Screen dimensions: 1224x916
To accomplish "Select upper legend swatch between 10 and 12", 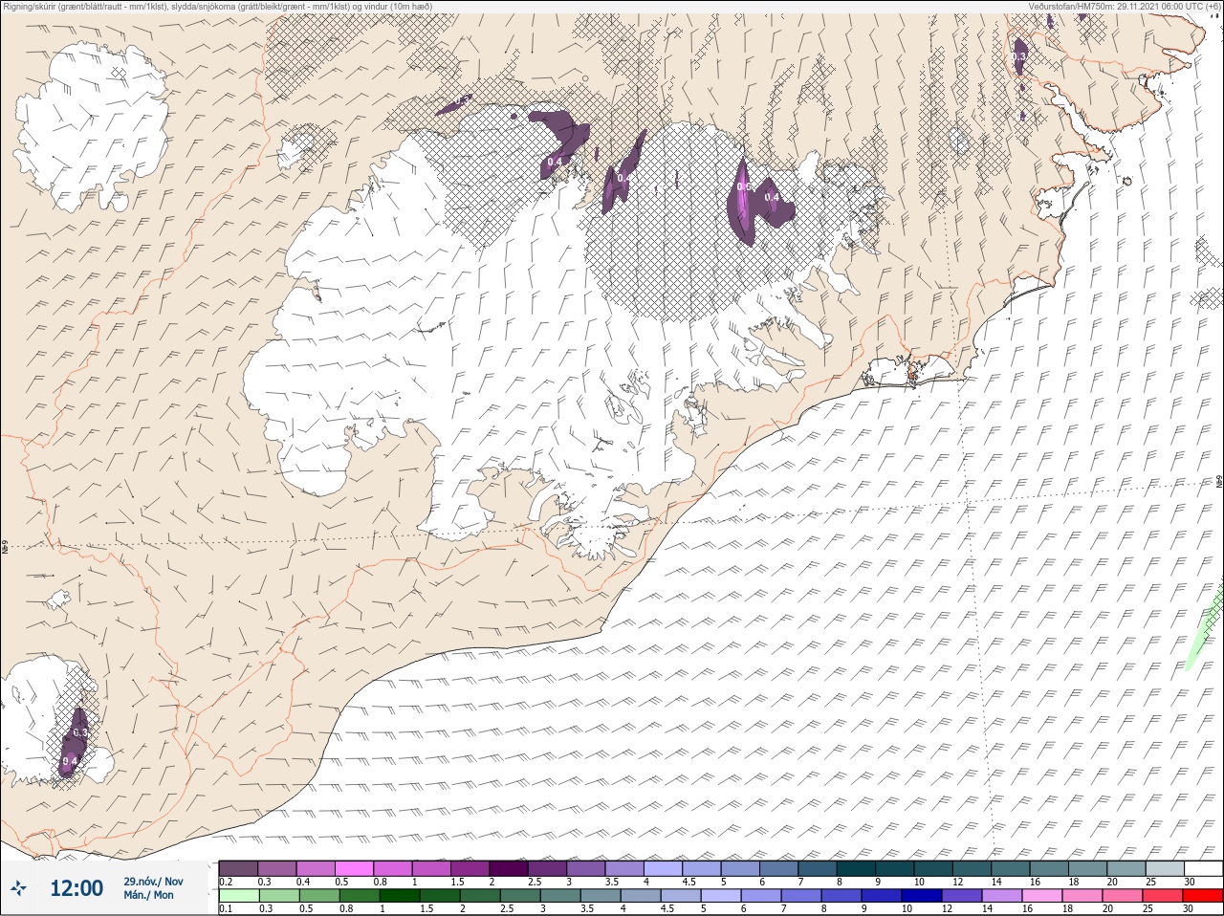I will tap(933, 868).
